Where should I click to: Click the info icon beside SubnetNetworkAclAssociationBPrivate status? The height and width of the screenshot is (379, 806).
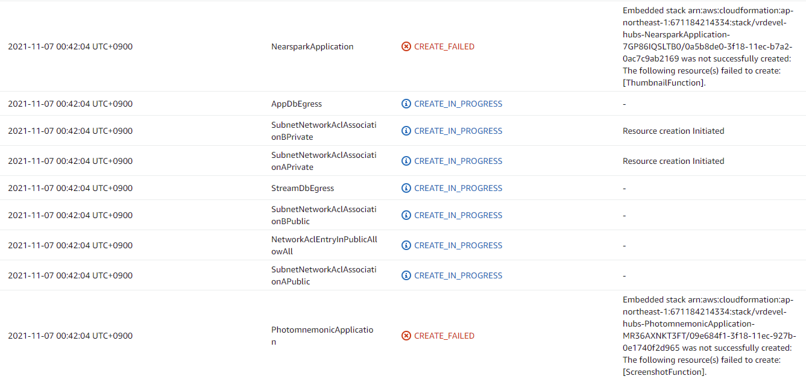406,131
